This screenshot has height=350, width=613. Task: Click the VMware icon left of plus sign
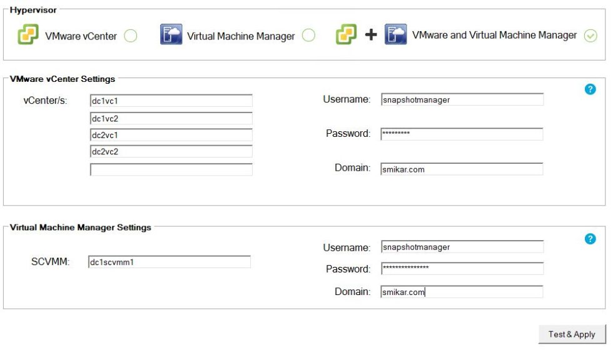click(346, 34)
